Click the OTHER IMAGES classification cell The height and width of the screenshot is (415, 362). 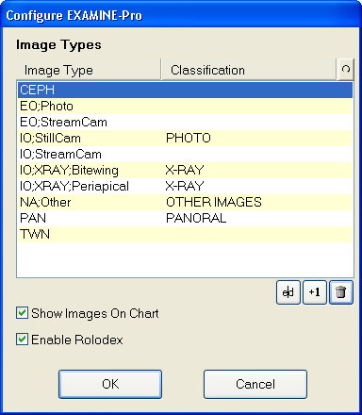[214, 202]
